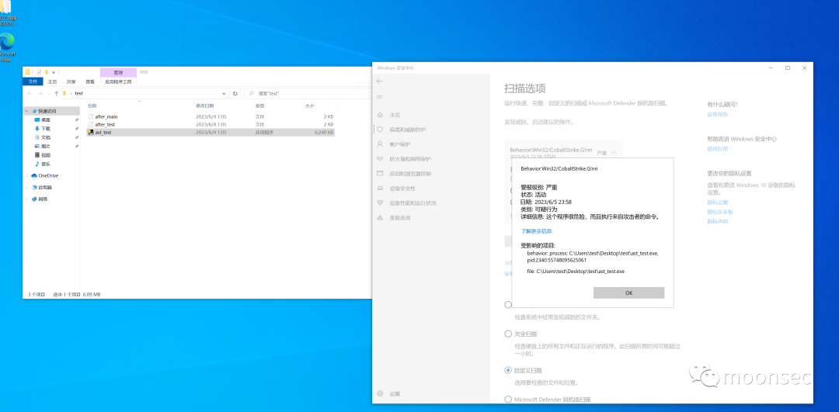
Task: Click properties checkmark icon in Explorer title bar
Action: [39, 72]
